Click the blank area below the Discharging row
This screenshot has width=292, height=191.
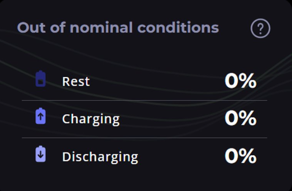(145, 179)
